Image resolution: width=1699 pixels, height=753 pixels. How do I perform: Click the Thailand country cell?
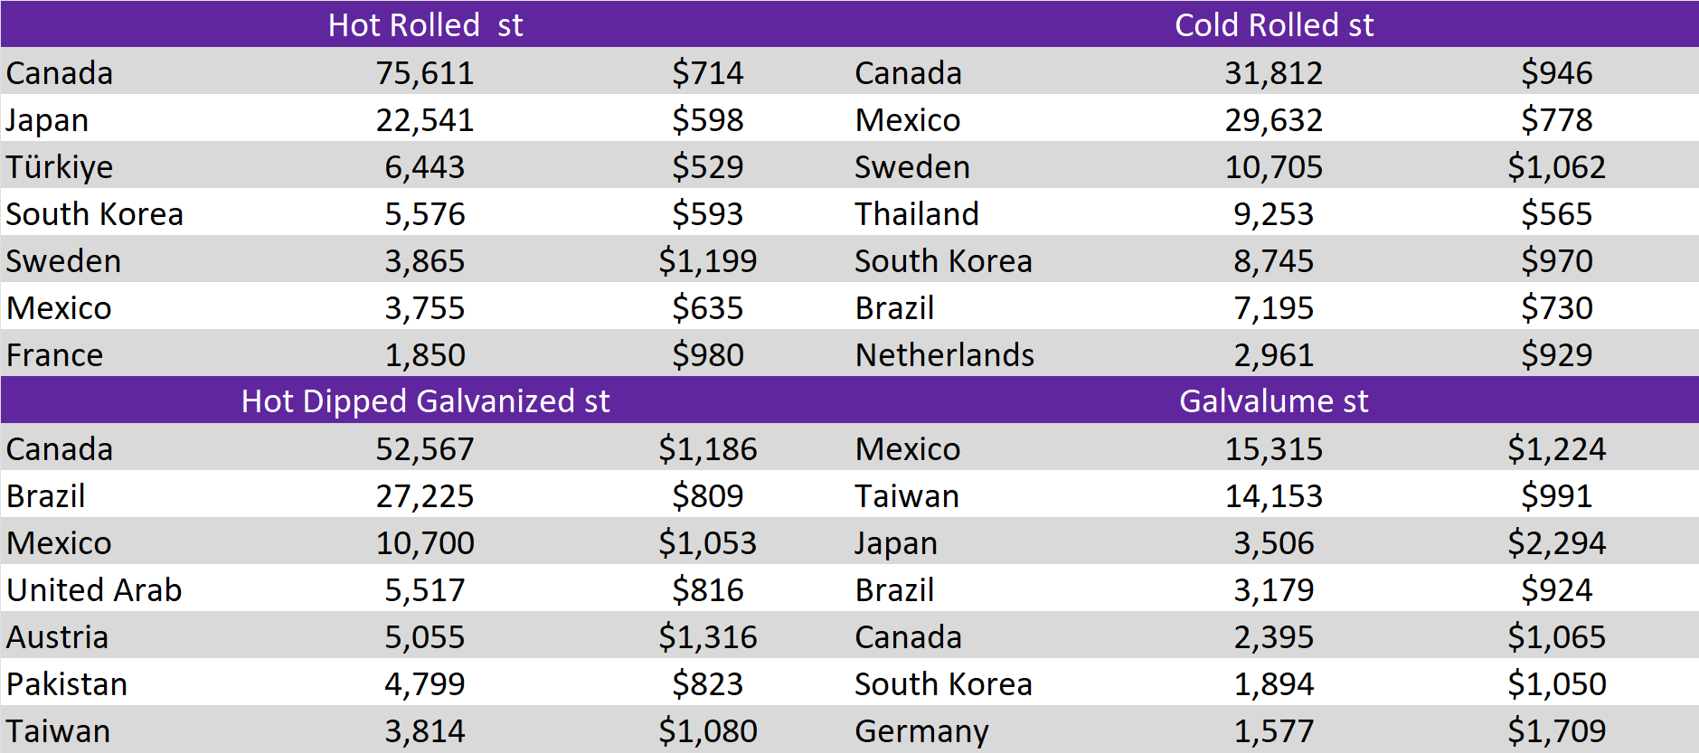(917, 214)
